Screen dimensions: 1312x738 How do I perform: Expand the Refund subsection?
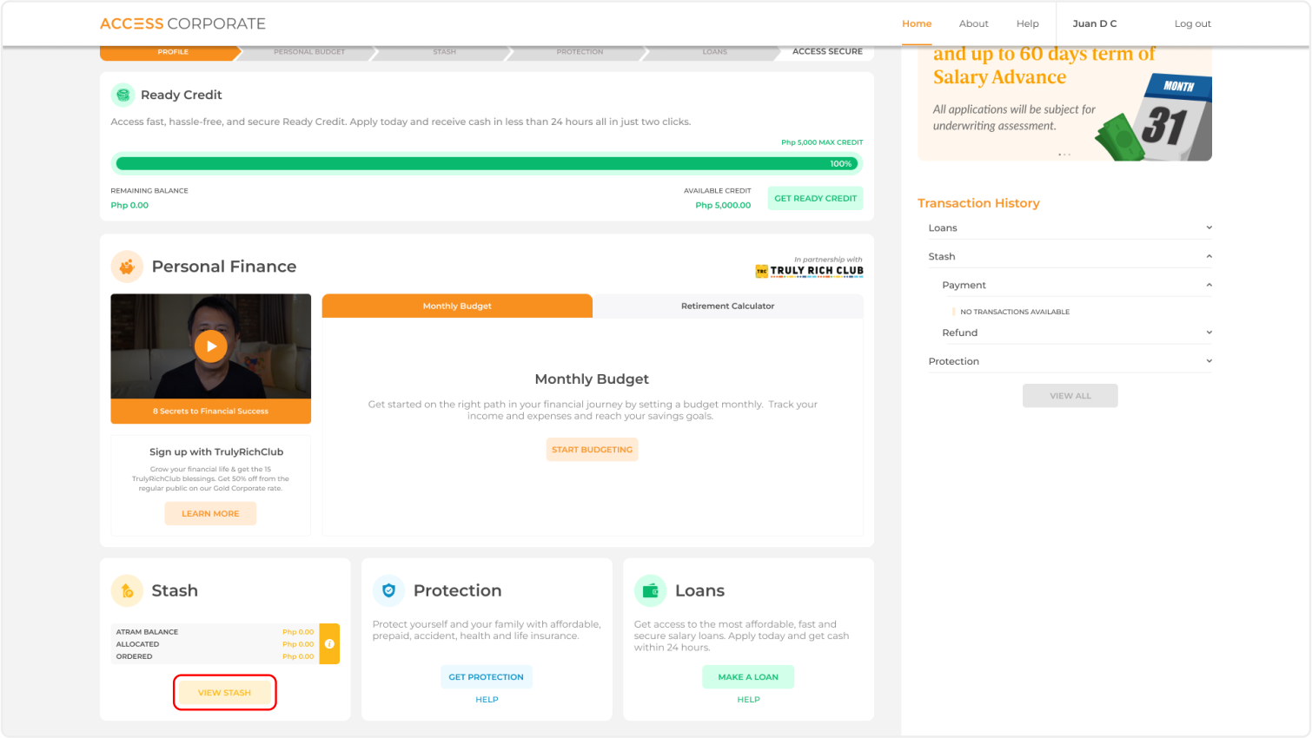coord(1077,333)
